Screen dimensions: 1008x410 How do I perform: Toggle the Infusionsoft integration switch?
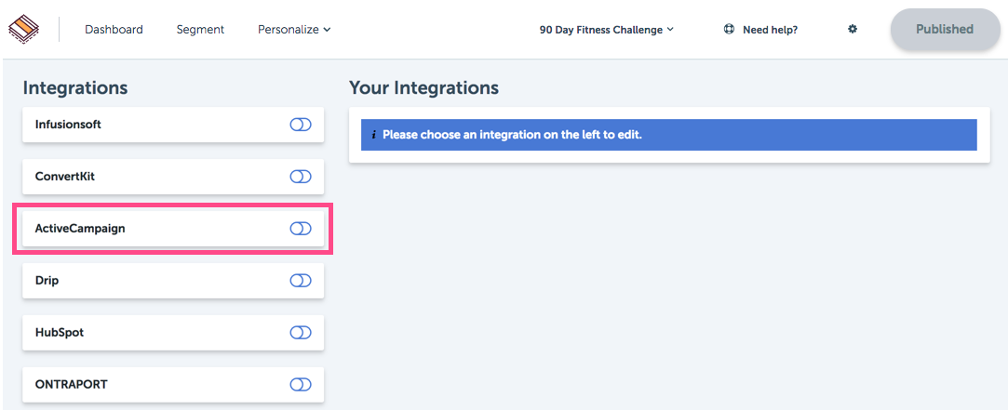point(301,125)
